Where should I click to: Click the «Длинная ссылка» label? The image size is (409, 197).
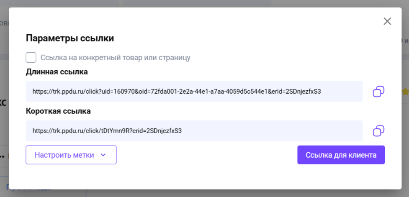(57, 72)
